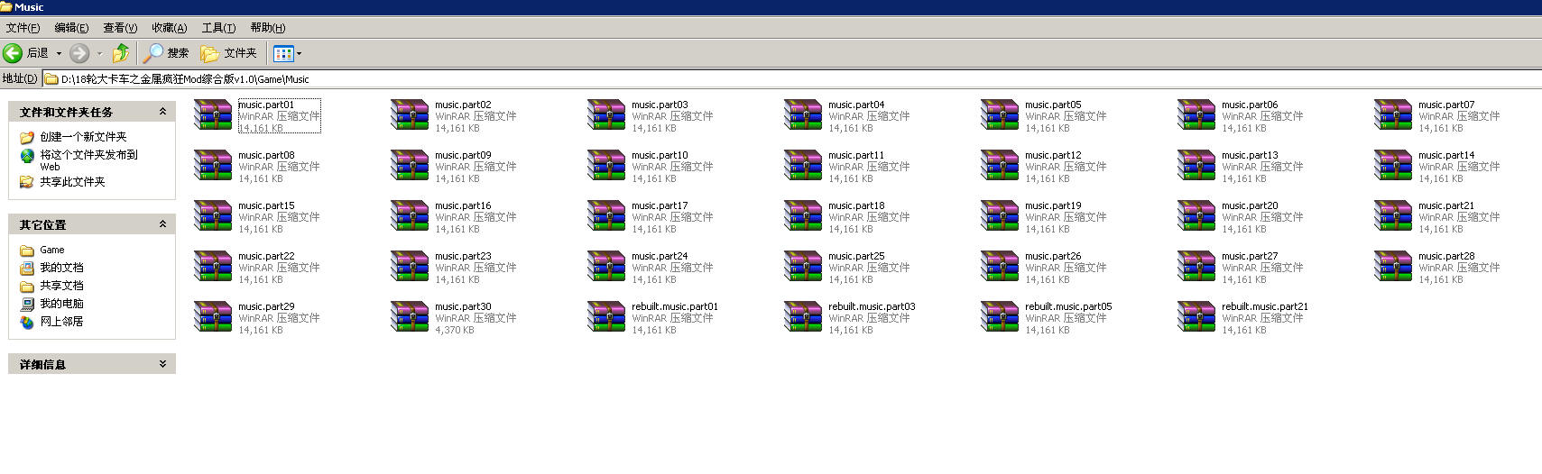
Task: Collapse the 其它位置 panel
Action: click(x=162, y=224)
